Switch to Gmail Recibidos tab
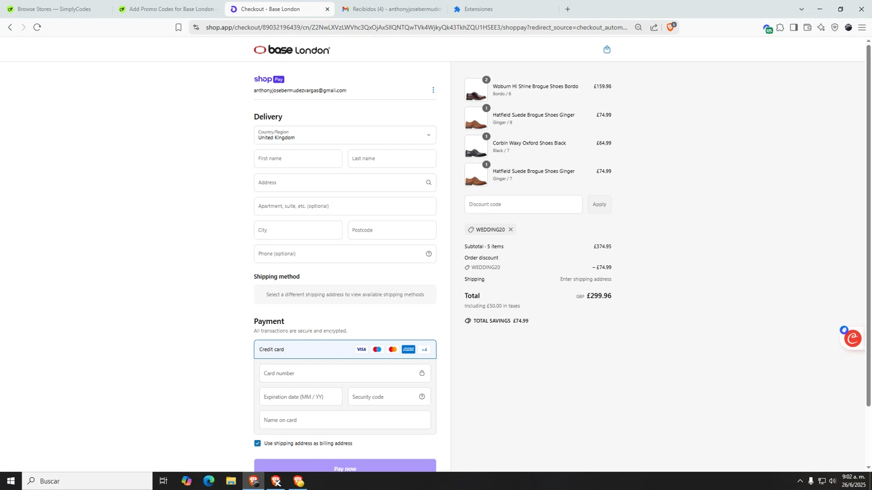The height and width of the screenshot is (490, 872). pos(391,9)
